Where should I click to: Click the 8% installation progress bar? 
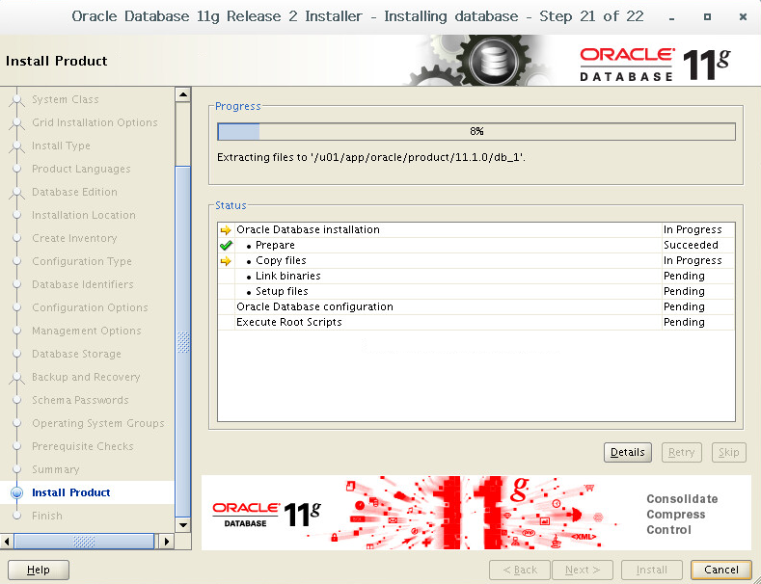tap(476, 131)
